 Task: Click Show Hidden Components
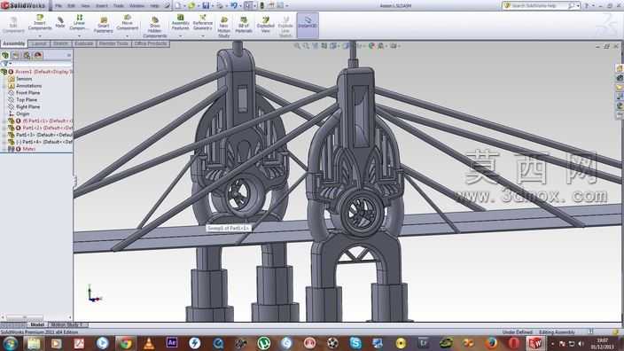(x=154, y=27)
